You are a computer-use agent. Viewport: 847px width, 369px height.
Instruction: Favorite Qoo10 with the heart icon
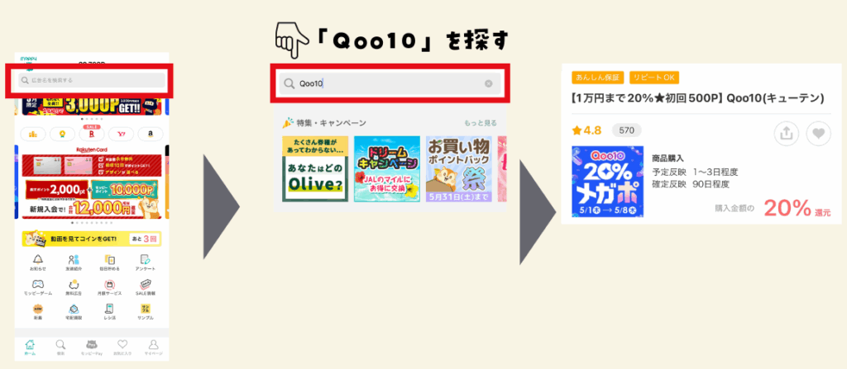tap(818, 134)
